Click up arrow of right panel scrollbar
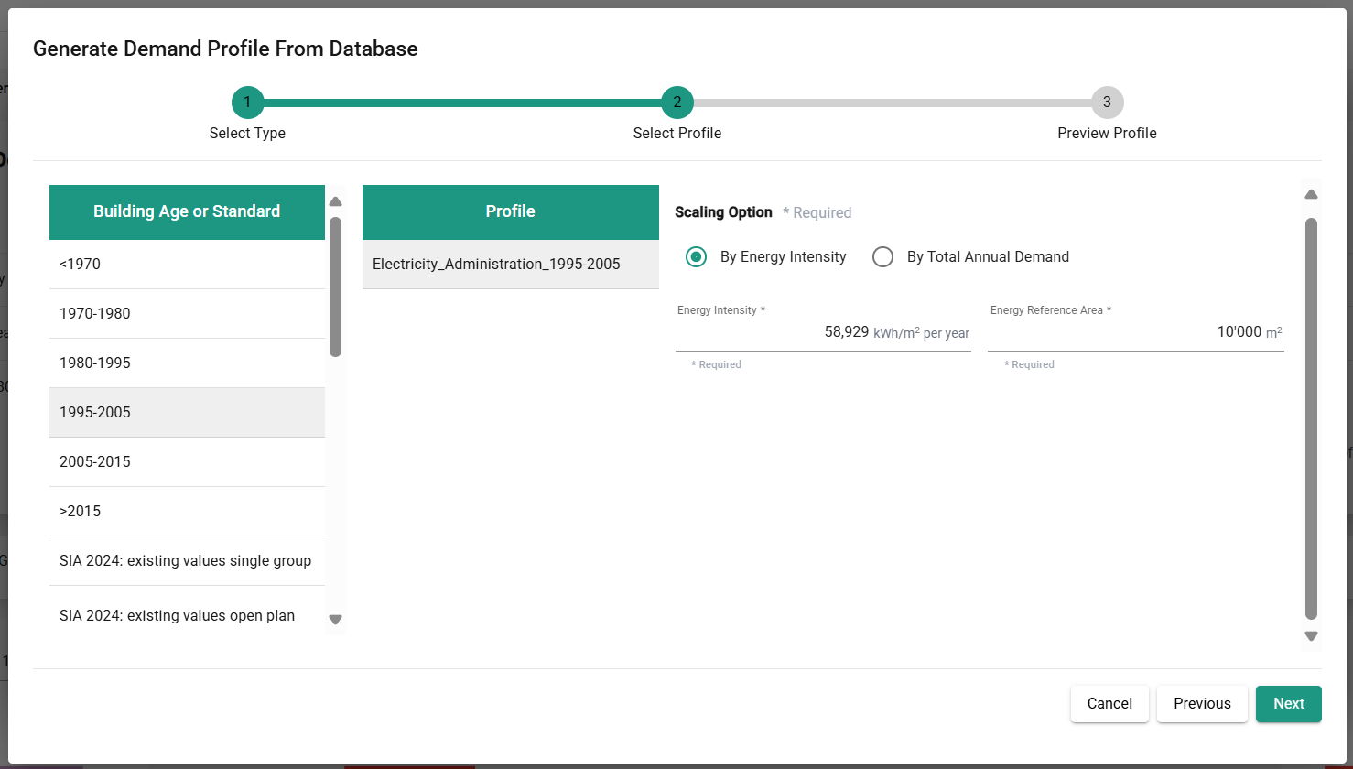 pos(1311,194)
